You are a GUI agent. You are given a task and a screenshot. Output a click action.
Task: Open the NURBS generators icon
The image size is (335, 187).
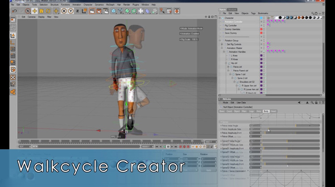click(127, 11)
